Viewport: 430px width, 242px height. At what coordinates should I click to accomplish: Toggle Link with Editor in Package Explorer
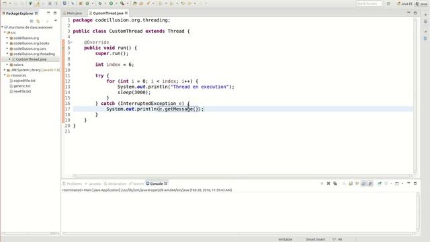tap(38, 21)
